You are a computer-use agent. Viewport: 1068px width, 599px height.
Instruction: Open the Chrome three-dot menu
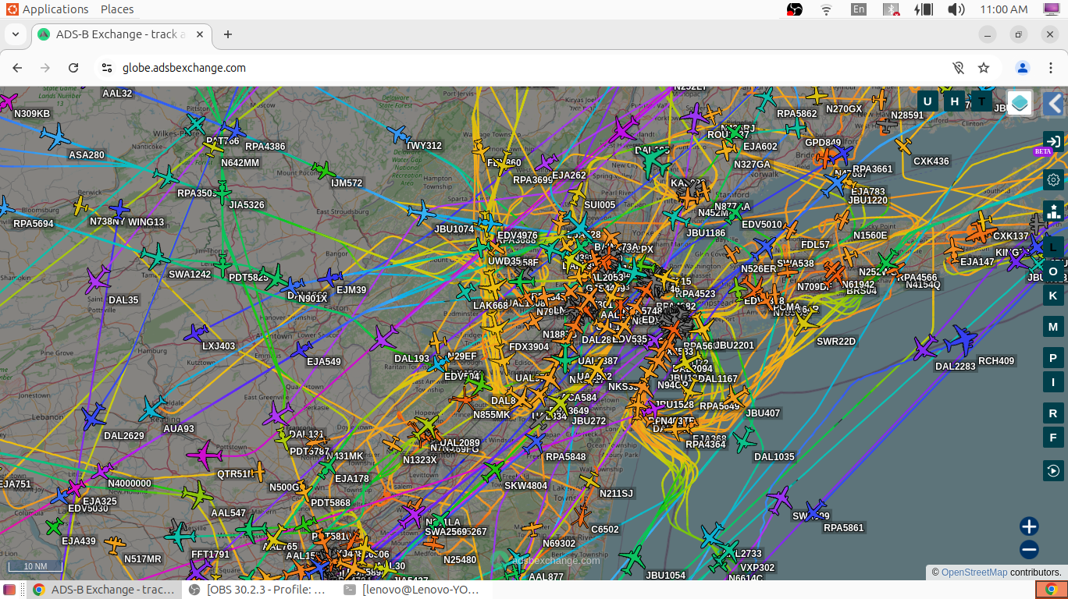1051,68
